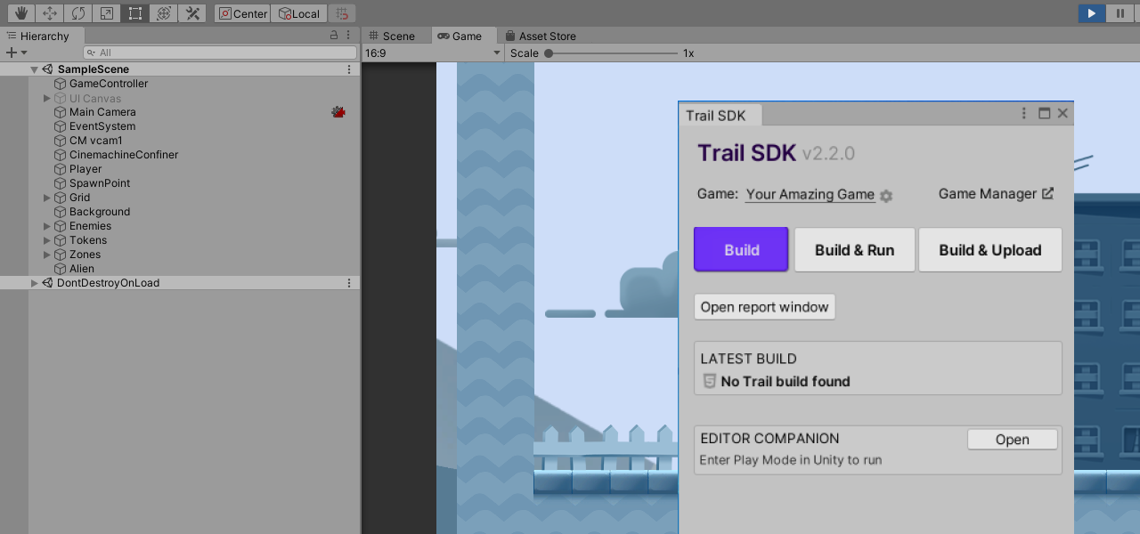Click the Unity logo icon beside SampleScene
Image resolution: width=1140 pixels, height=534 pixels.
48,69
